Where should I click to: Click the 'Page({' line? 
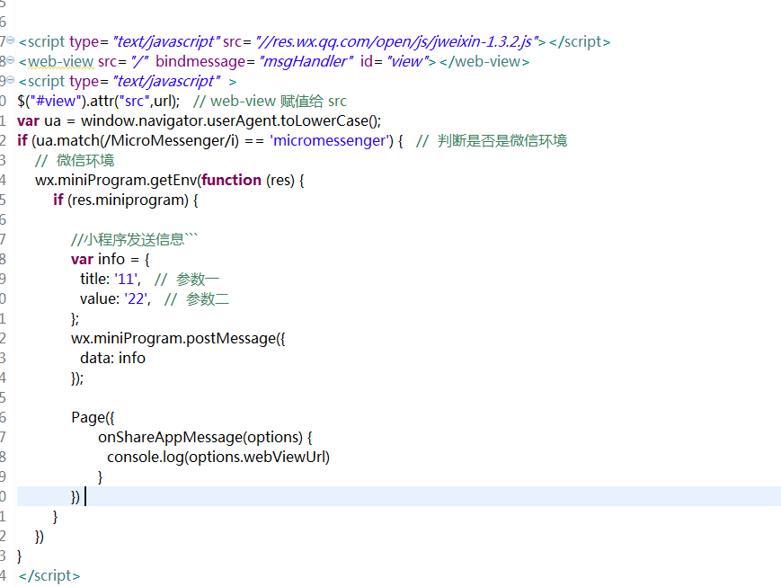point(93,418)
